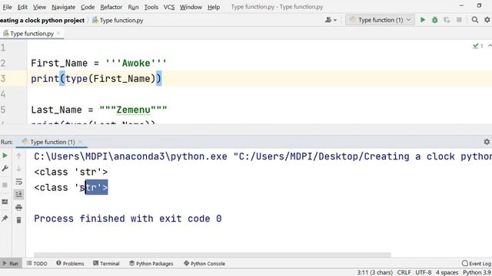Toggle soft-wrap in Run console
The image size is (492, 276).
click(18, 182)
